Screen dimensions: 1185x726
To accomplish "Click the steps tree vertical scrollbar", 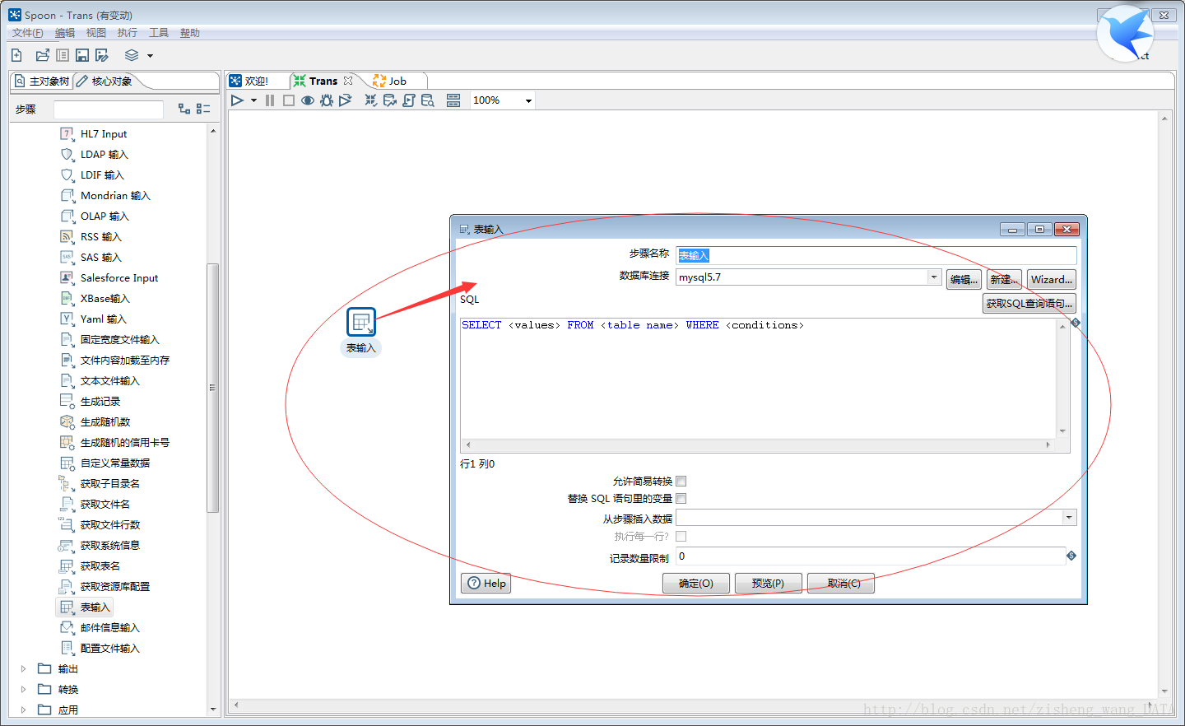I will [x=213, y=387].
